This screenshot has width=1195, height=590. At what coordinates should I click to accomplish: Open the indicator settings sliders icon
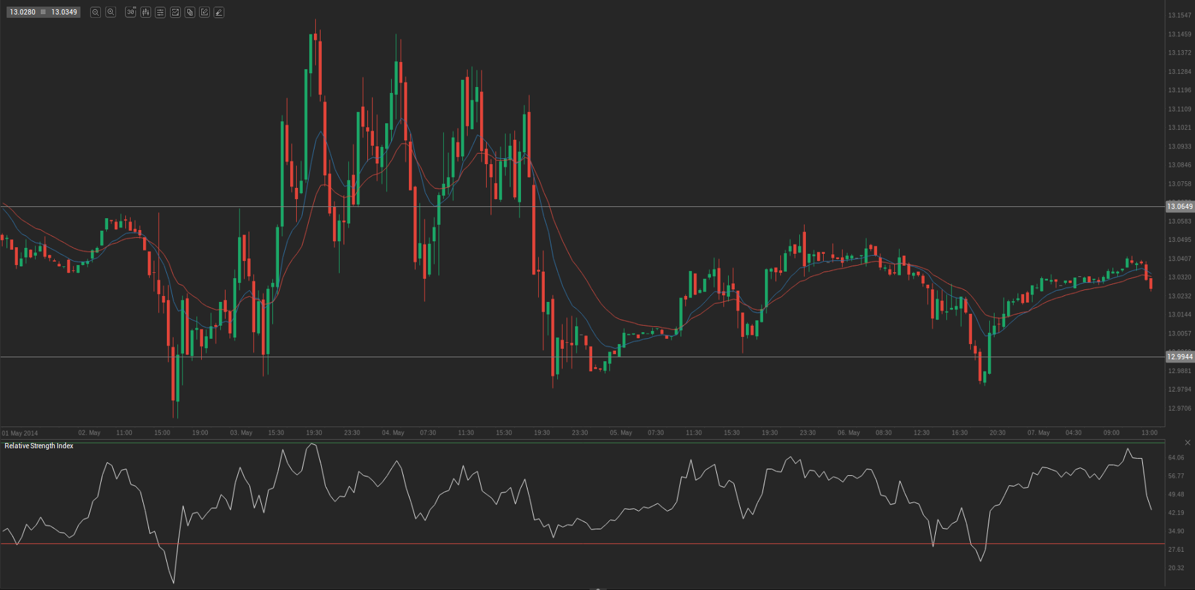click(x=160, y=13)
